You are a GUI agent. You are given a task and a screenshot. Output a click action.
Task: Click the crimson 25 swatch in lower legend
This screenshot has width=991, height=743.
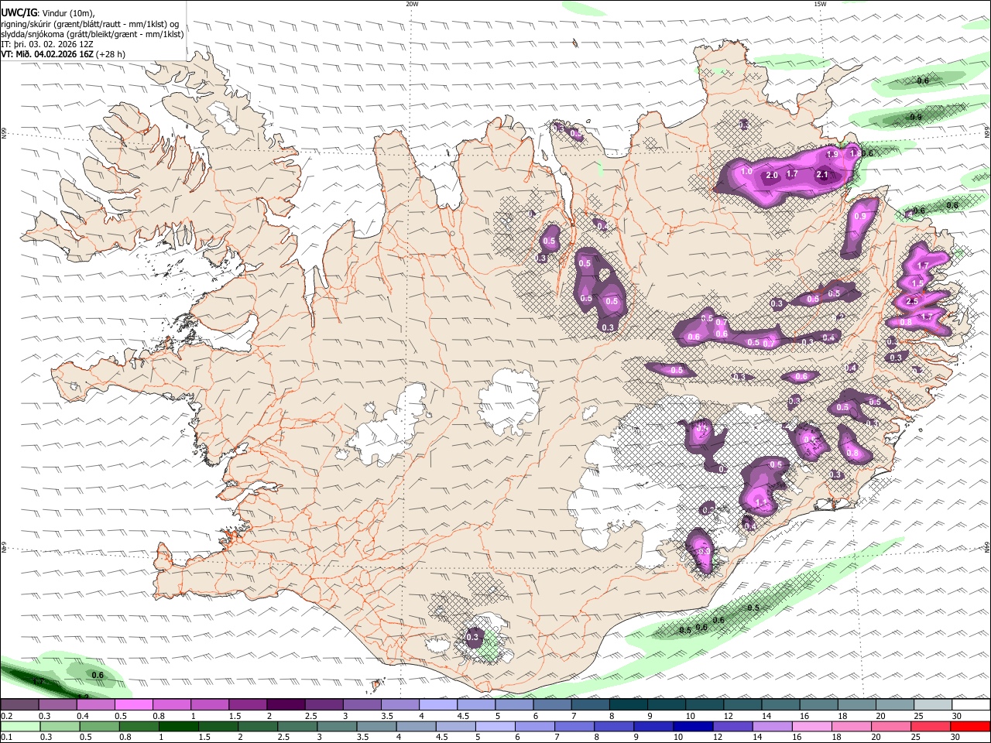(930, 727)
